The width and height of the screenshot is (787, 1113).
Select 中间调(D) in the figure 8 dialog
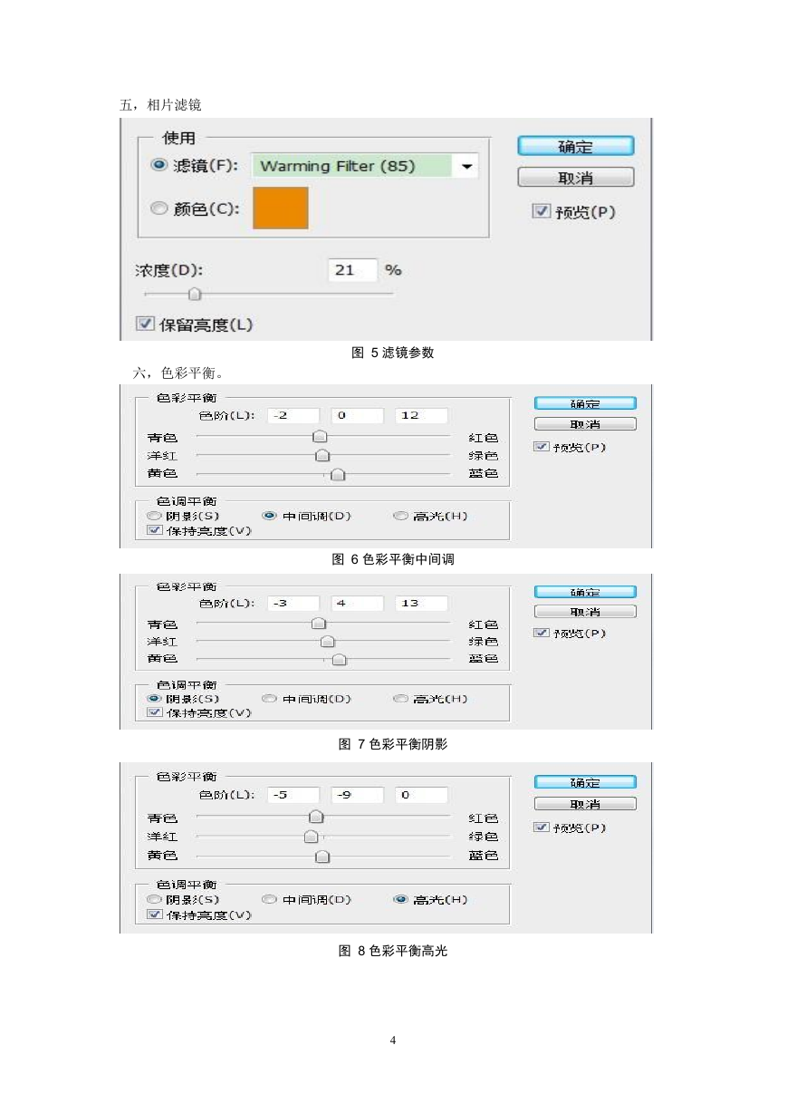[269, 899]
